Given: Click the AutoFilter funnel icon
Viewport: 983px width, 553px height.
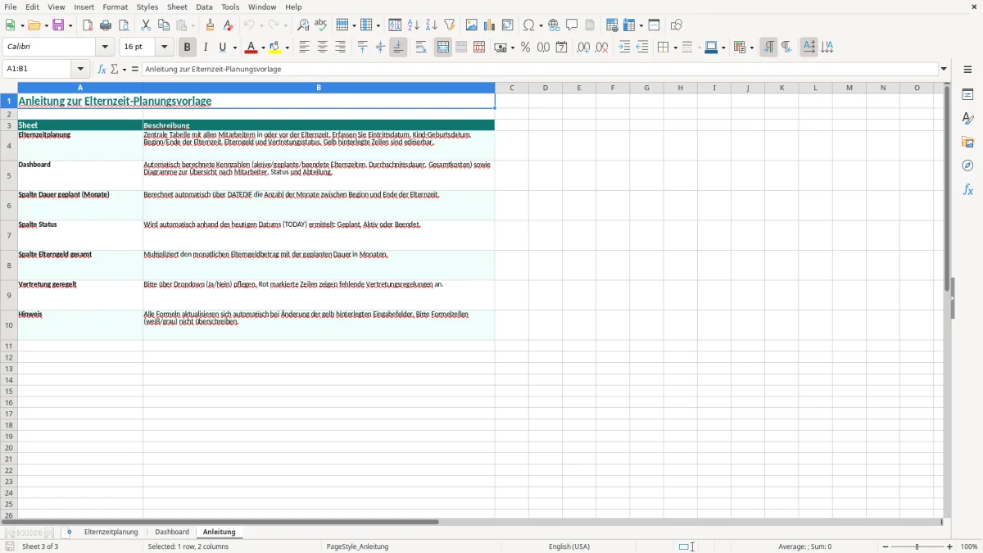Looking at the screenshot, I should coord(450,25).
